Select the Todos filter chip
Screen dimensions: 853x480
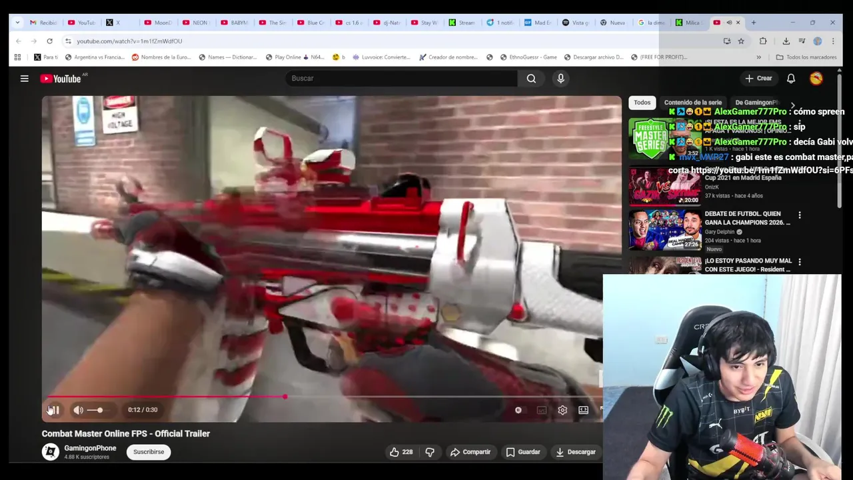click(x=642, y=103)
